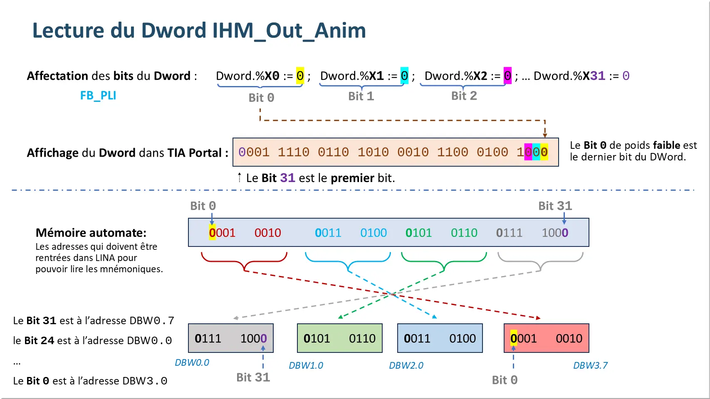
Task: Click the DBW3.7 address label
Action: click(x=590, y=365)
